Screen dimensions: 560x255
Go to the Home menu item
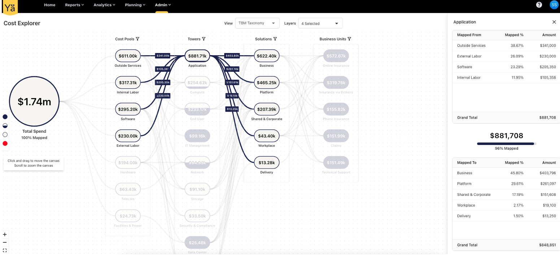coord(49,5)
